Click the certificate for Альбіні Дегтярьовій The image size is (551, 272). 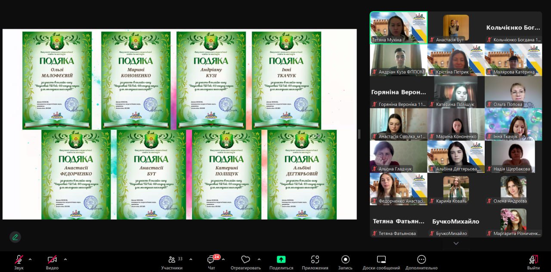point(302,175)
